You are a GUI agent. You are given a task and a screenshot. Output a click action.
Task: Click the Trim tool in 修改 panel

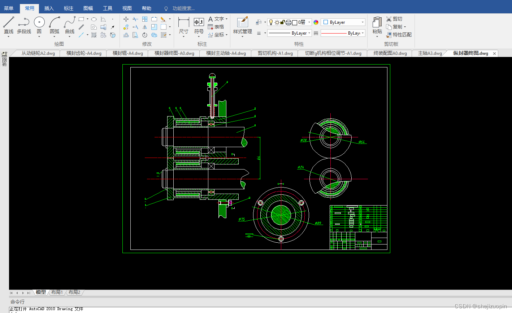[x=135, y=19]
